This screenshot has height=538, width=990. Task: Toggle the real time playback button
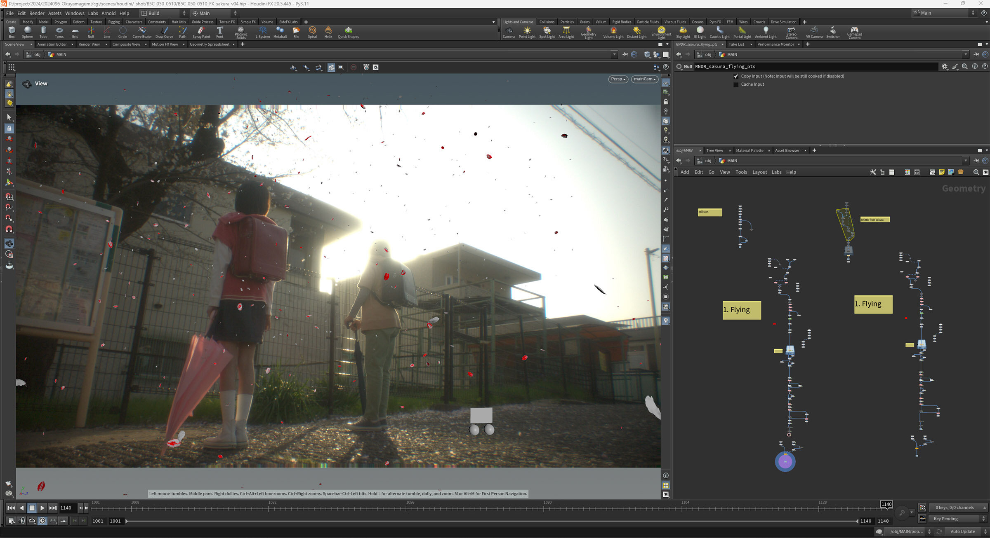[42, 521]
